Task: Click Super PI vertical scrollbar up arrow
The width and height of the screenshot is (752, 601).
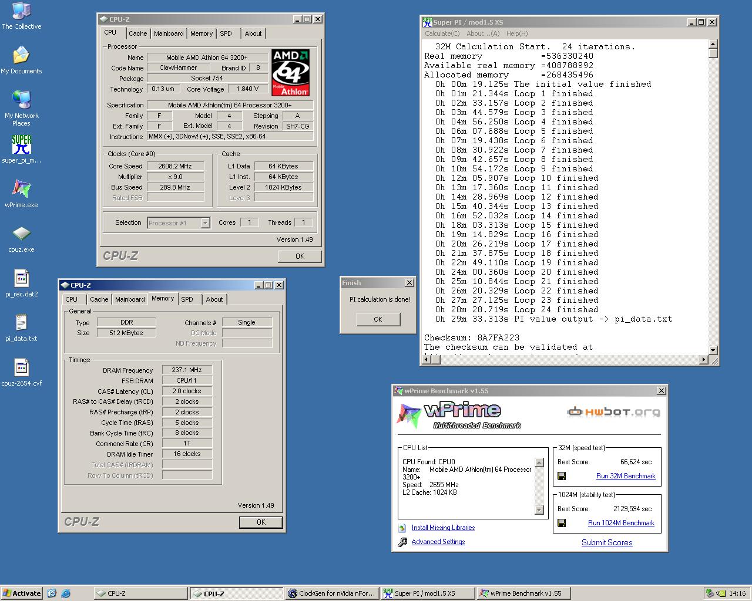Action: [713, 45]
